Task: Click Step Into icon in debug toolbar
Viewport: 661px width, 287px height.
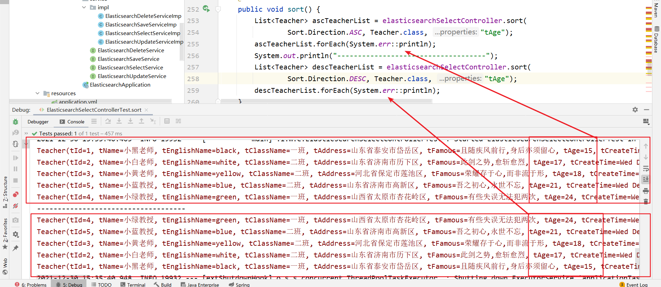Action: 119,121
